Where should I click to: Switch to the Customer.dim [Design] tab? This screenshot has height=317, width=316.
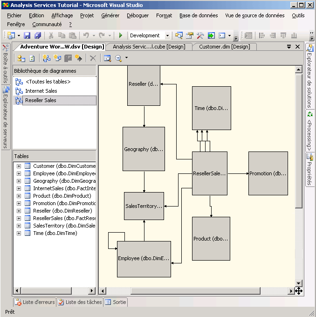pos(224,47)
